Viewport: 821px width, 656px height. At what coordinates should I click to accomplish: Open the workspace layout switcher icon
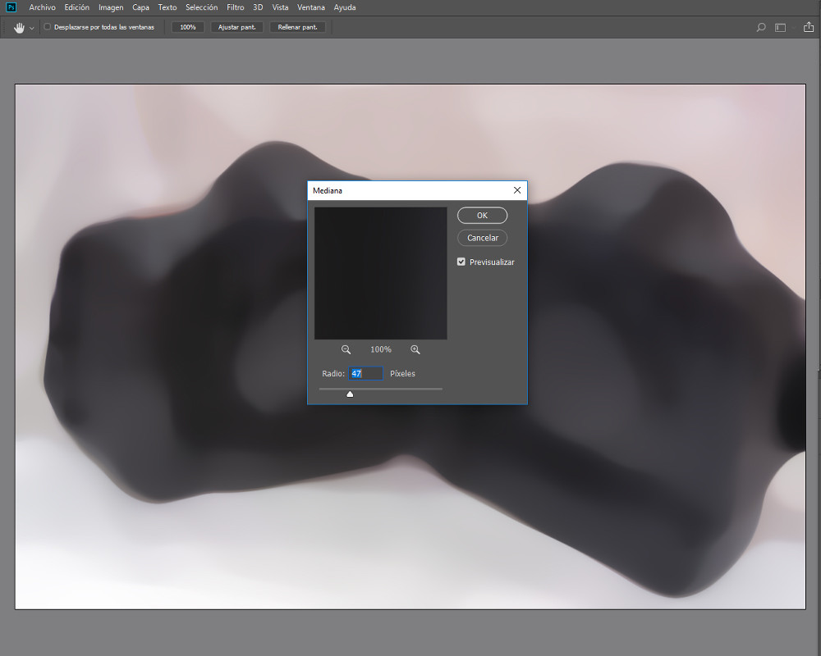pyautogui.click(x=780, y=27)
